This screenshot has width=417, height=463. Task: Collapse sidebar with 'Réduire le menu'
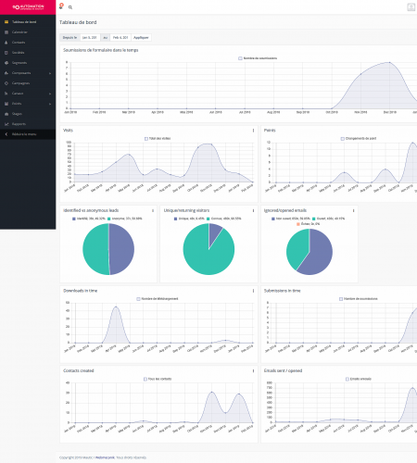tap(28, 134)
